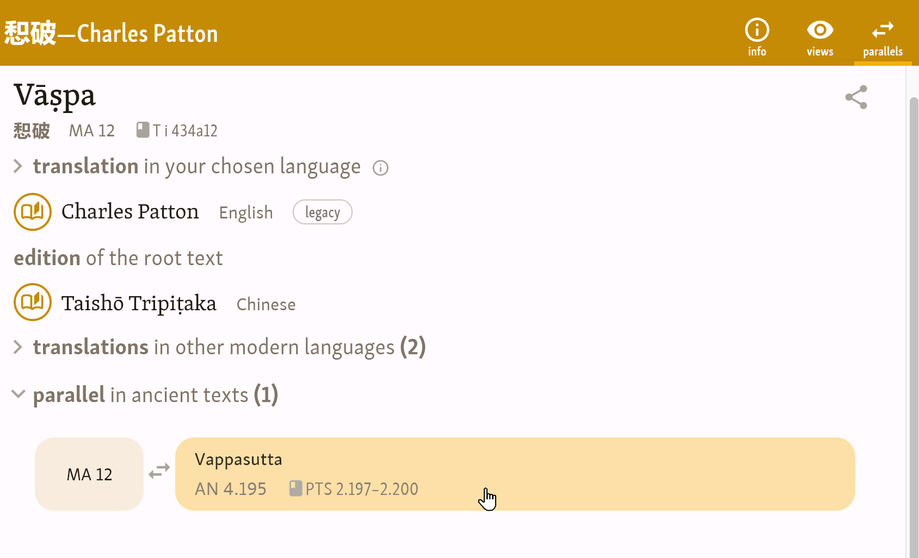Click the book icon next to Charles Patton
The height and width of the screenshot is (558, 919).
(33, 212)
